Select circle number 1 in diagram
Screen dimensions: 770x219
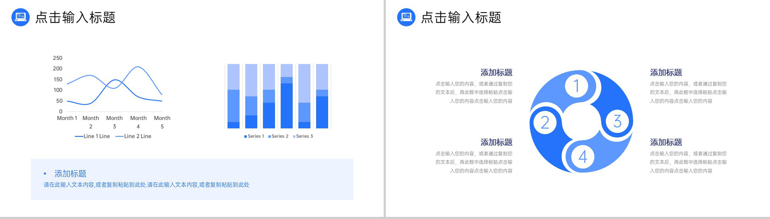click(577, 86)
